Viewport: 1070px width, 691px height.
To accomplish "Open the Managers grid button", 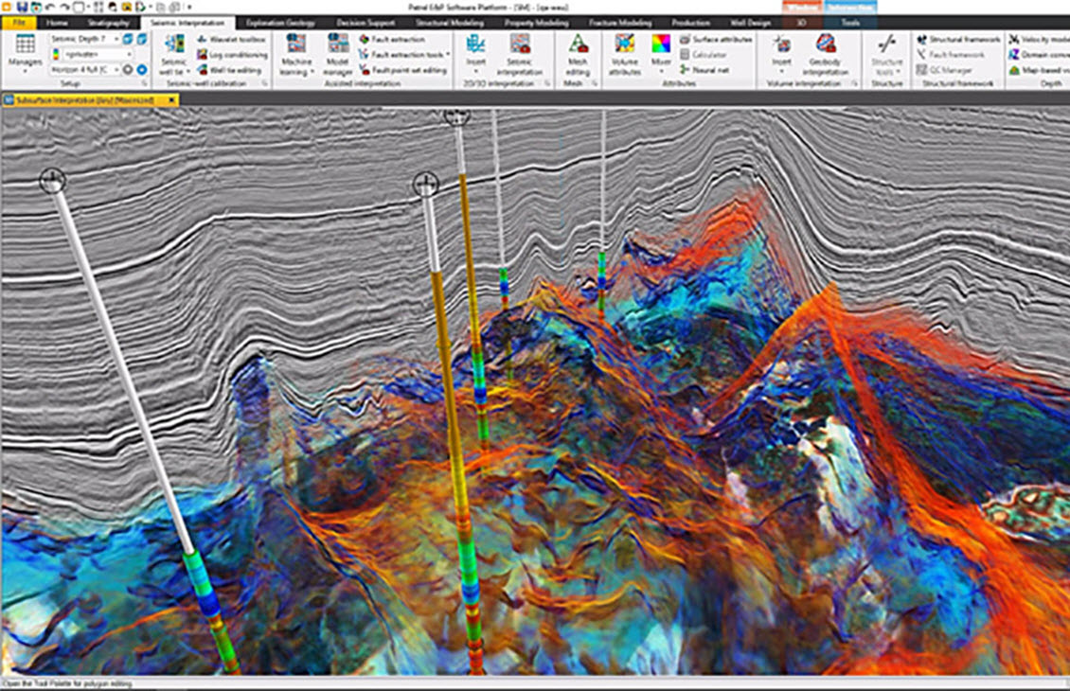I will point(26,52).
